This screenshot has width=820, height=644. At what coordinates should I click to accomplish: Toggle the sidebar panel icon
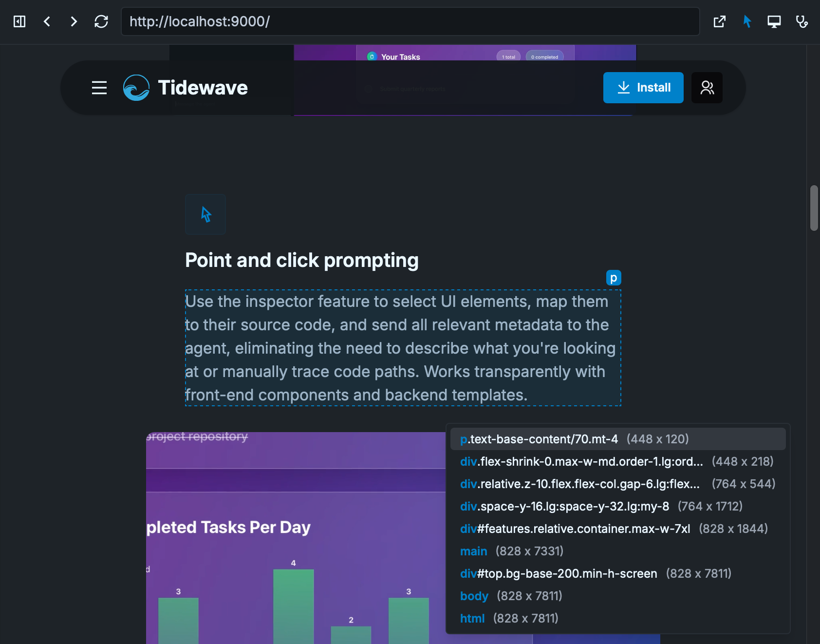point(19,21)
